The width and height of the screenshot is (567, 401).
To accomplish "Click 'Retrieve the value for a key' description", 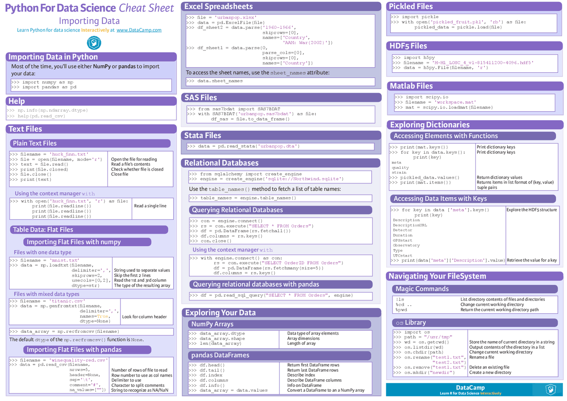I will pos(532,261).
